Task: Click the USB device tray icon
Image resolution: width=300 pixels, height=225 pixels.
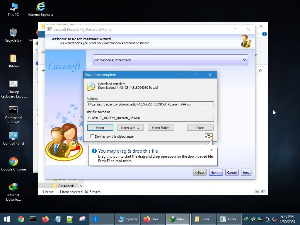Action: tap(267, 219)
